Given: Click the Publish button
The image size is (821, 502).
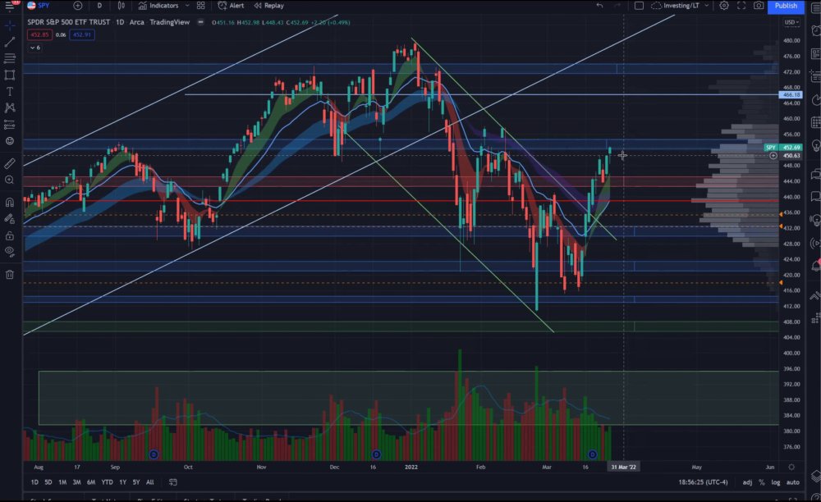Looking at the screenshot, I should tap(786, 6).
